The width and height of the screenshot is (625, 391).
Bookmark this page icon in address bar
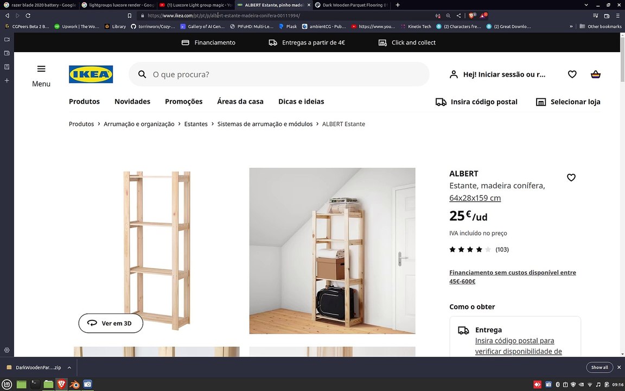pos(130,16)
